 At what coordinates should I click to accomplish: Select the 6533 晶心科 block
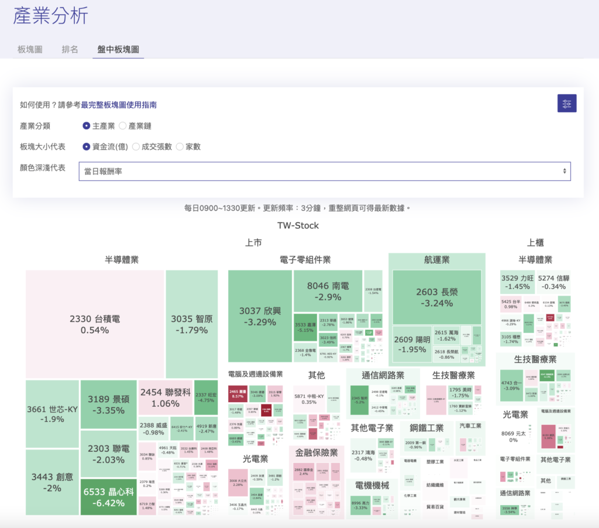point(108,497)
